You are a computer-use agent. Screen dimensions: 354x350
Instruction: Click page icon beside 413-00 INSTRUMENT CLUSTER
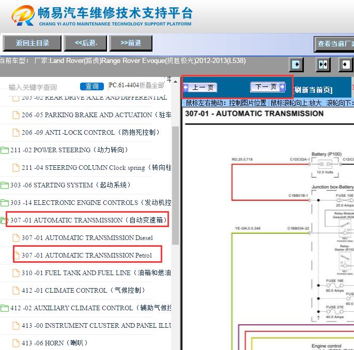click(x=16, y=326)
